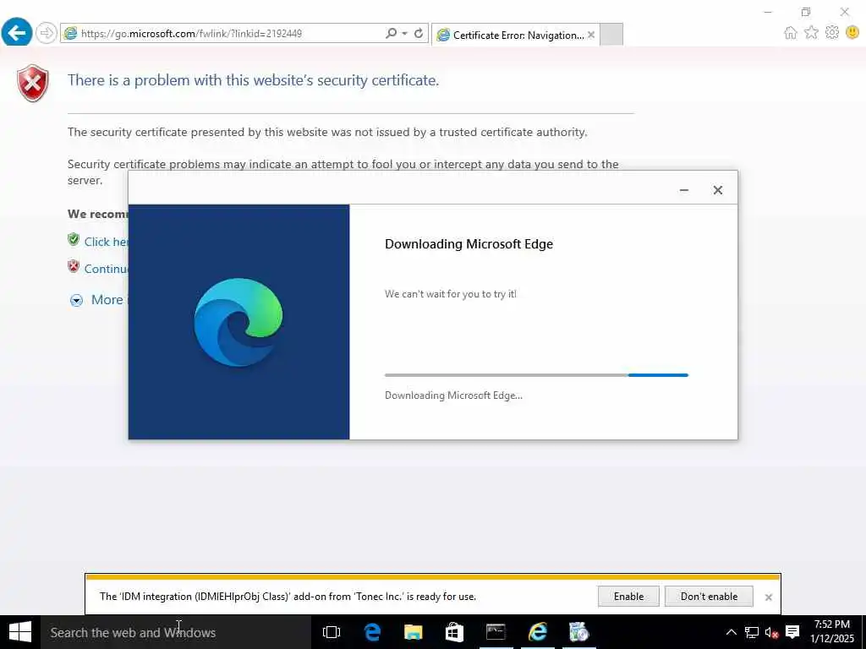Dismiss the add-on notification bar

[768, 597]
